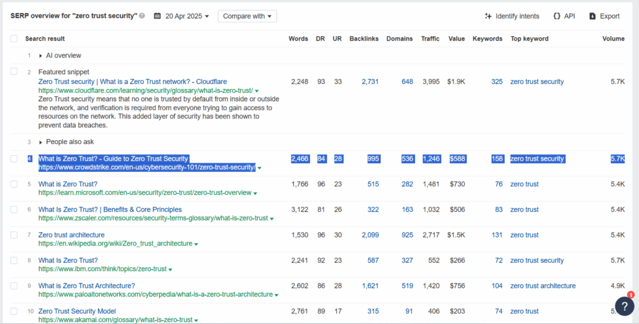This screenshot has height=324, width=639.
Task: Check the box for the Akamai result row
Action: [x=14, y=312]
